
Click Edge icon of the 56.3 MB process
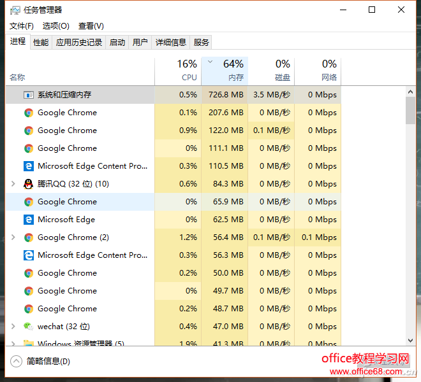(29, 255)
